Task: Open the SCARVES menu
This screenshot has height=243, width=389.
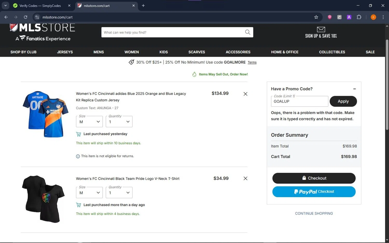Action: click(x=197, y=52)
